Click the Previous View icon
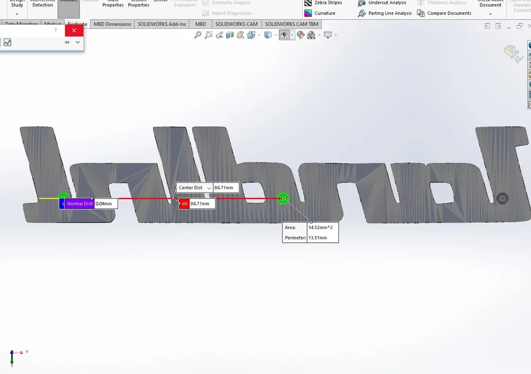 point(219,35)
